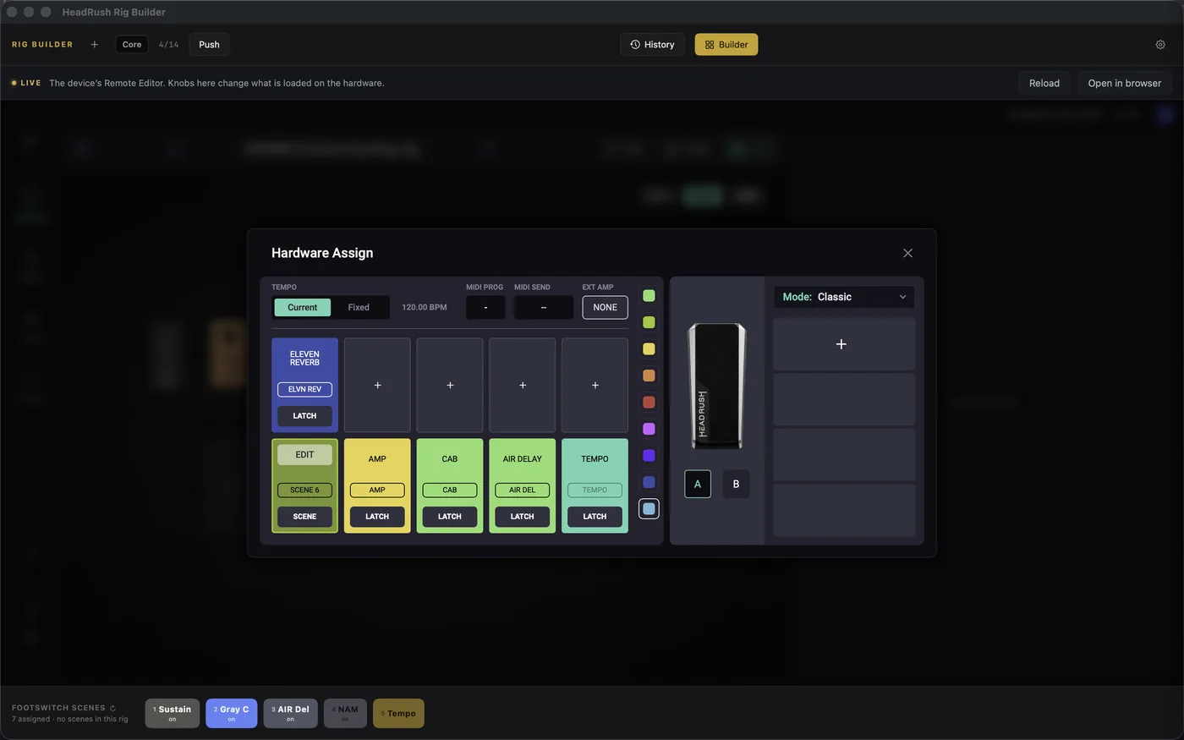Click Open in browser
Image resolution: width=1184 pixels, height=740 pixels.
click(1125, 83)
